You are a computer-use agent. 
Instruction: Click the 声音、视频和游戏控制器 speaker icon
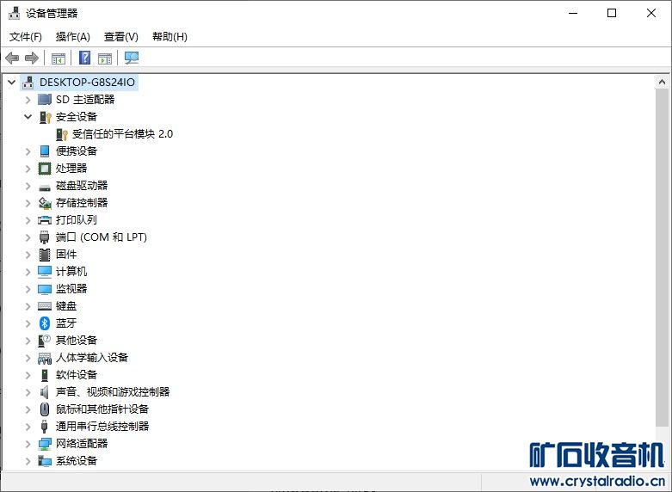(x=45, y=392)
